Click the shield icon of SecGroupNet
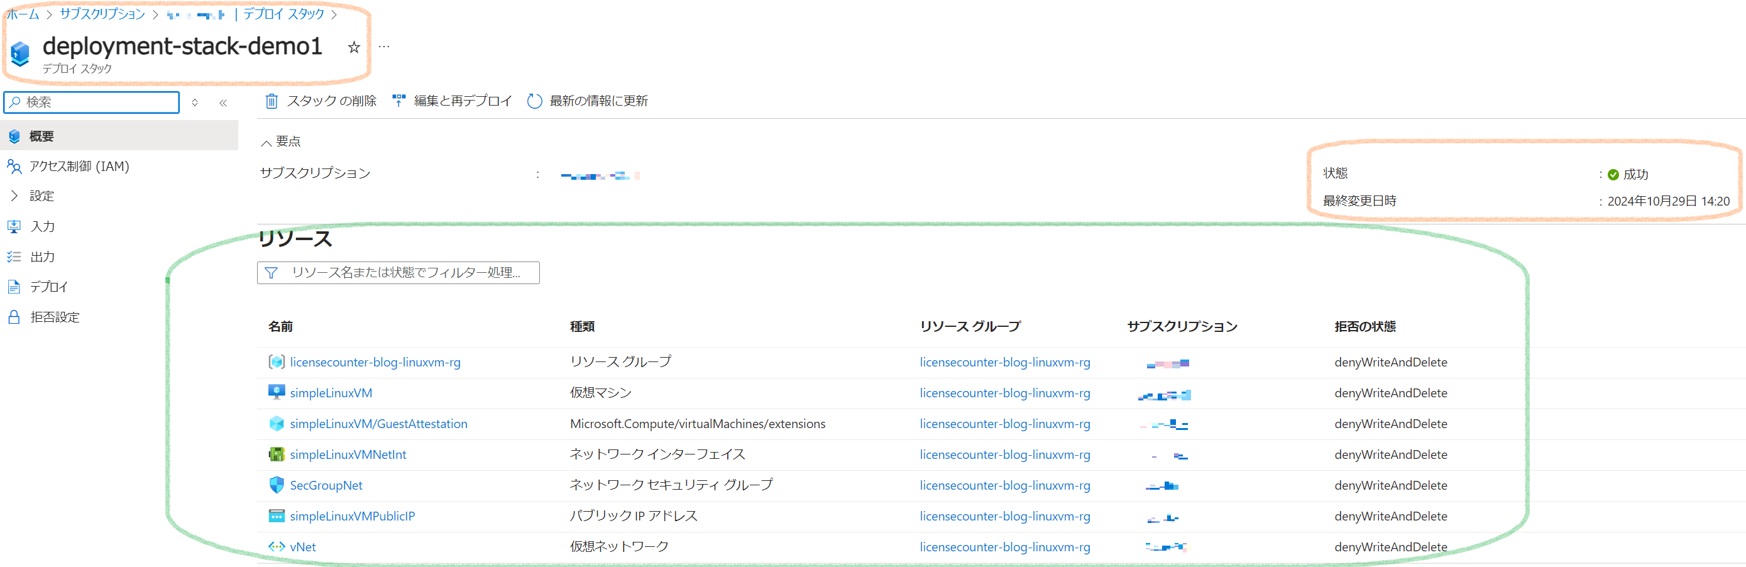Image resolution: width=1746 pixels, height=567 pixels. [x=277, y=485]
